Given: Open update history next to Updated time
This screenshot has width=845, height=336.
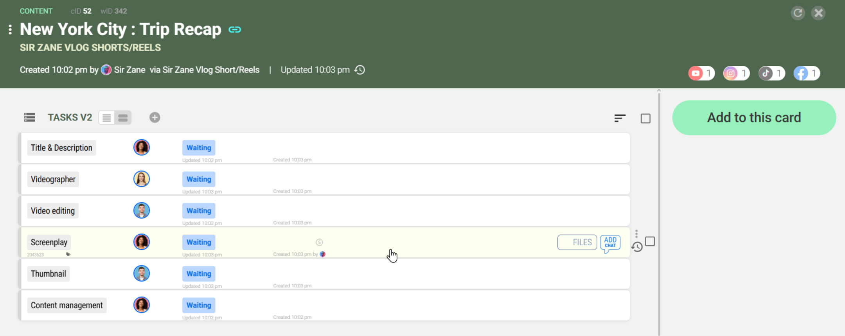Looking at the screenshot, I should pos(360,70).
